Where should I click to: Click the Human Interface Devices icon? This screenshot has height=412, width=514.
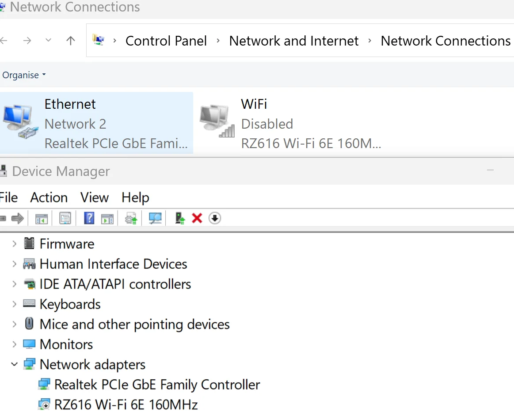pos(29,264)
